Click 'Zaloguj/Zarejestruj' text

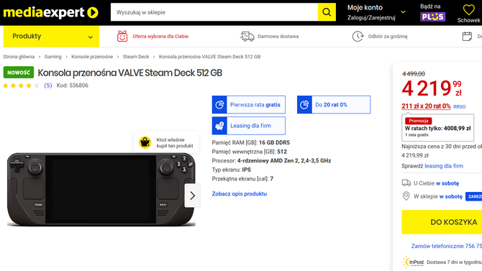pos(371,18)
